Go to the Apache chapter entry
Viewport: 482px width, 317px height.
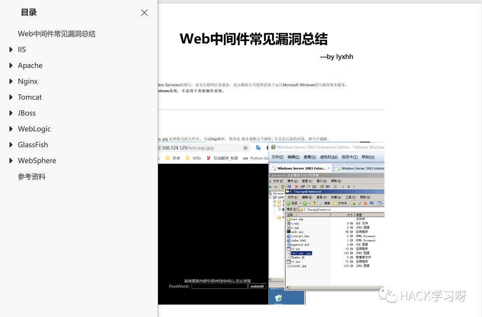pos(30,66)
